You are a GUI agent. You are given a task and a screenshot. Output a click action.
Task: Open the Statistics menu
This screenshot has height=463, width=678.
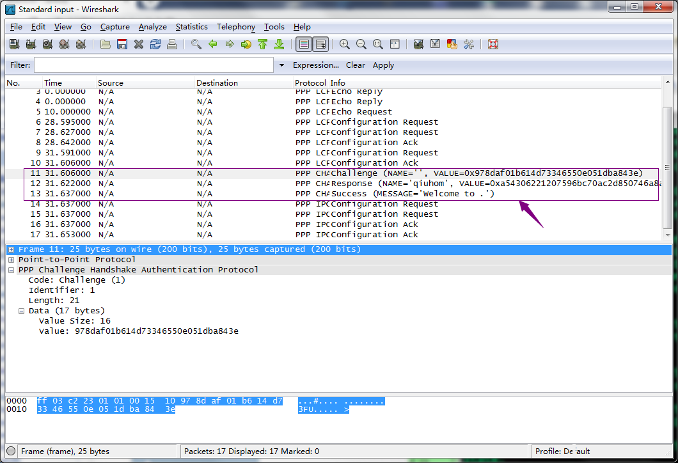click(x=191, y=27)
